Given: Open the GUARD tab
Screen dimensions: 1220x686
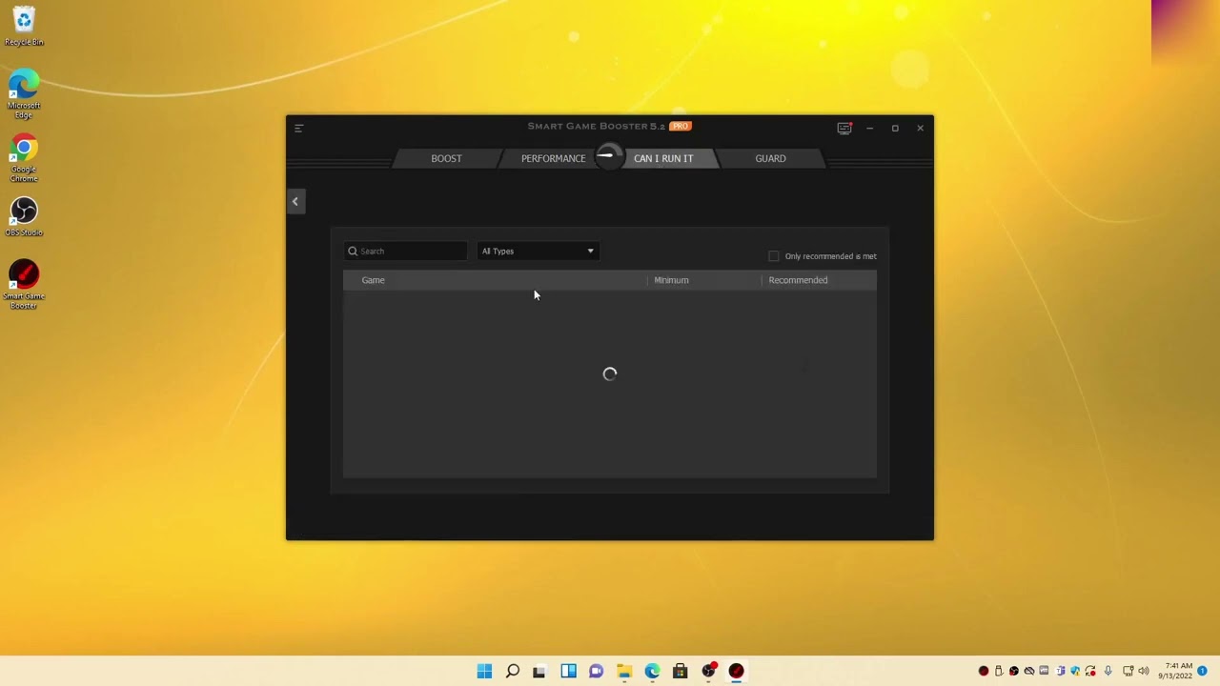Looking at the screenshot, I should tap(770, 158).
